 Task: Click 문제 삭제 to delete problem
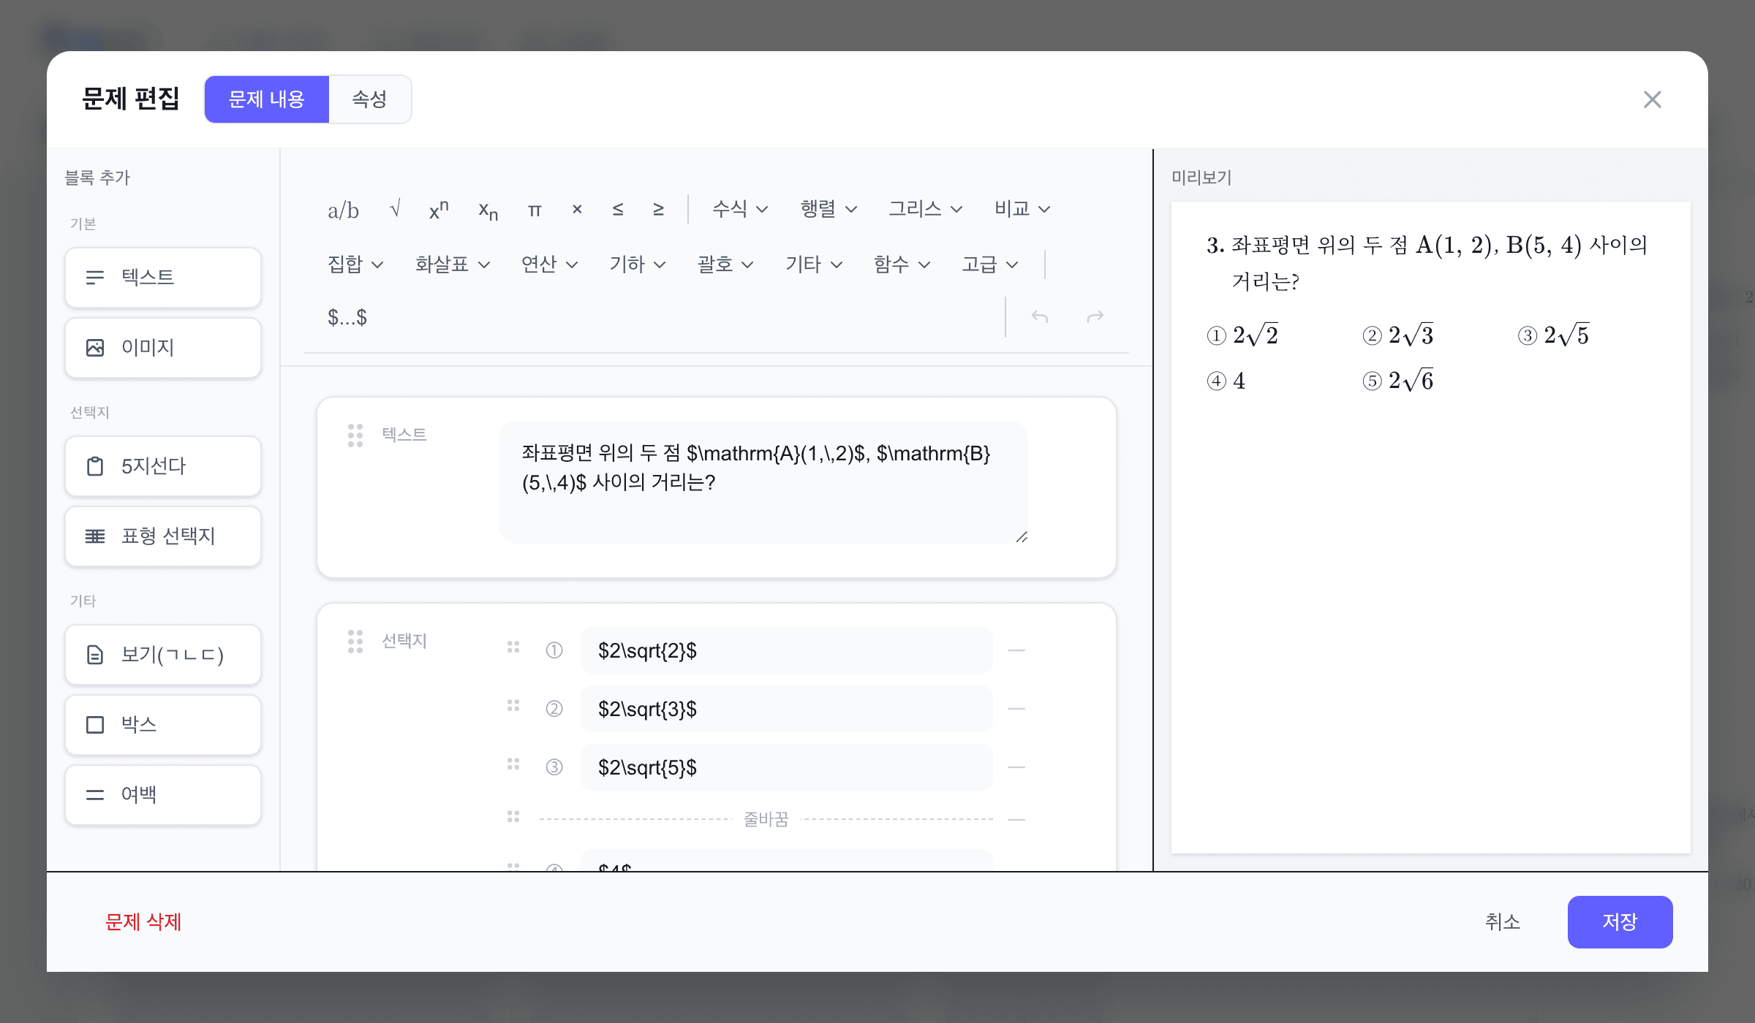(x=143, y=922)
